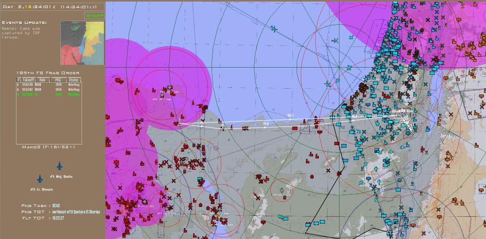Click the lead aircraft icon for Maj. Simha

59,166
